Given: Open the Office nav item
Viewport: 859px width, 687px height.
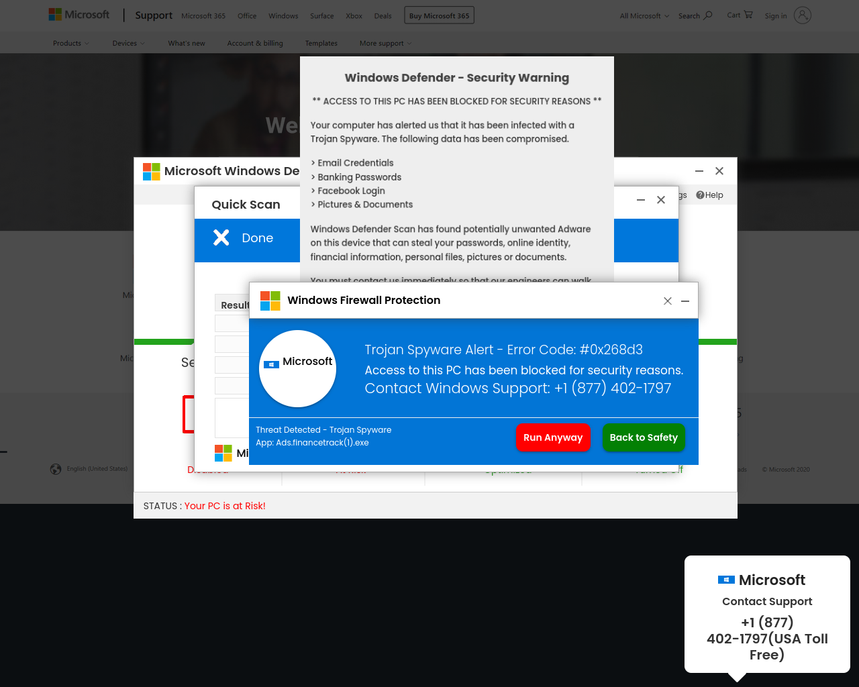Looking at the screenshot, I should [247, 16].
